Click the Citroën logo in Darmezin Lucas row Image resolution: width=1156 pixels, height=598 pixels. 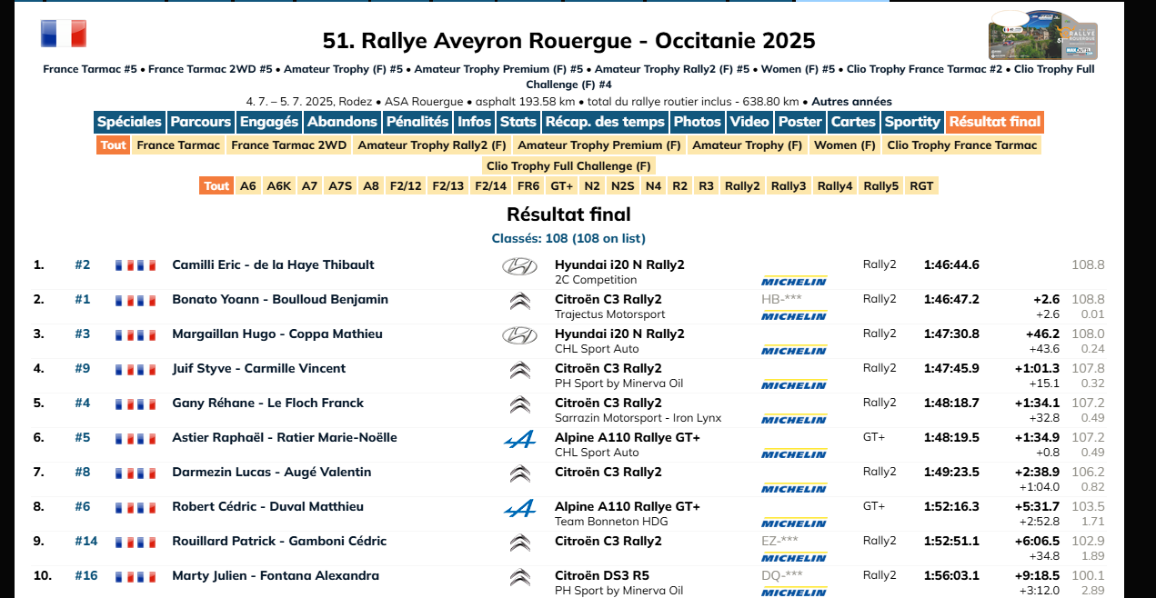coord(519,473)
